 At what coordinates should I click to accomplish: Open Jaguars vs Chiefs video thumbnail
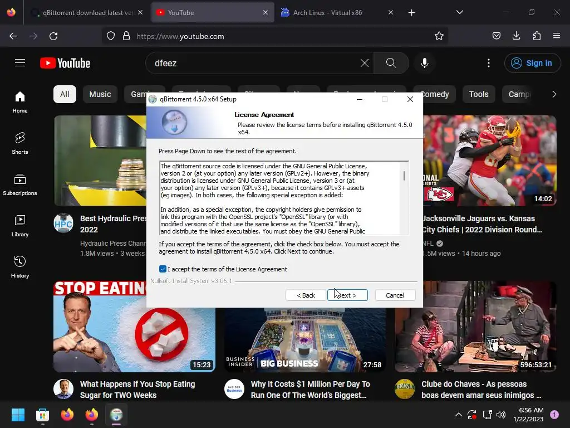490,160
